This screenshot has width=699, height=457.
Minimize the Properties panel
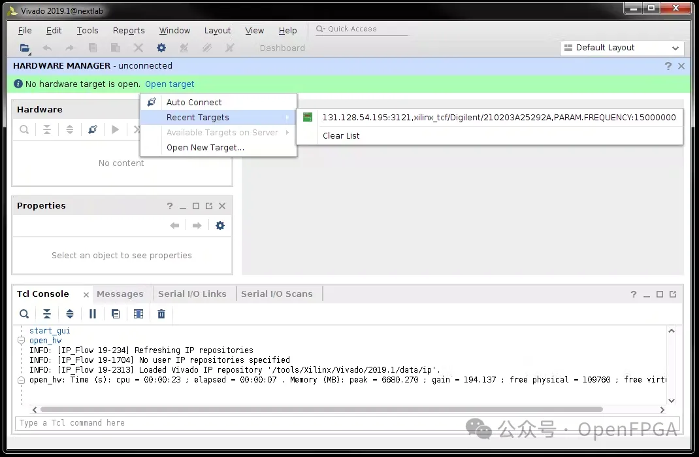point(183,206)
